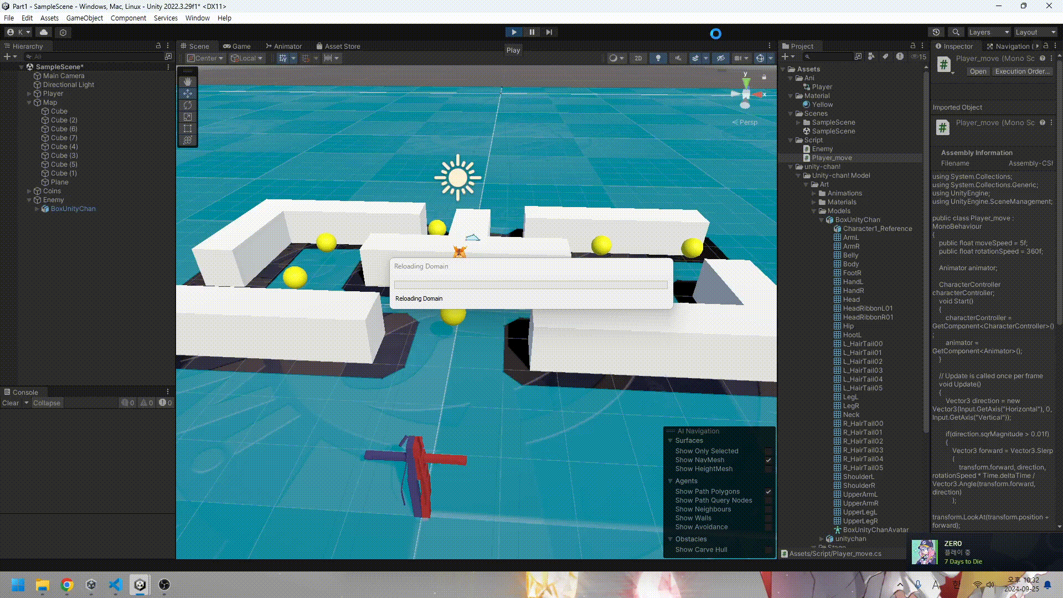Open the Local handle rotation dropdown

247,58
